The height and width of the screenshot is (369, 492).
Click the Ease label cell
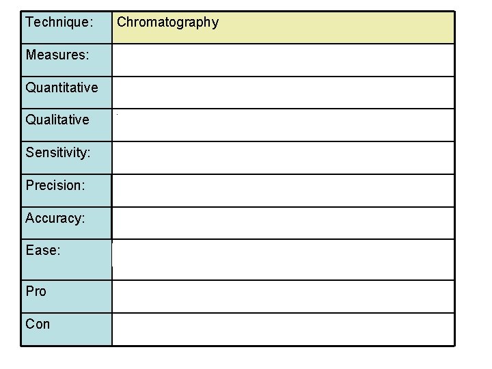click(x=66, y=260)
